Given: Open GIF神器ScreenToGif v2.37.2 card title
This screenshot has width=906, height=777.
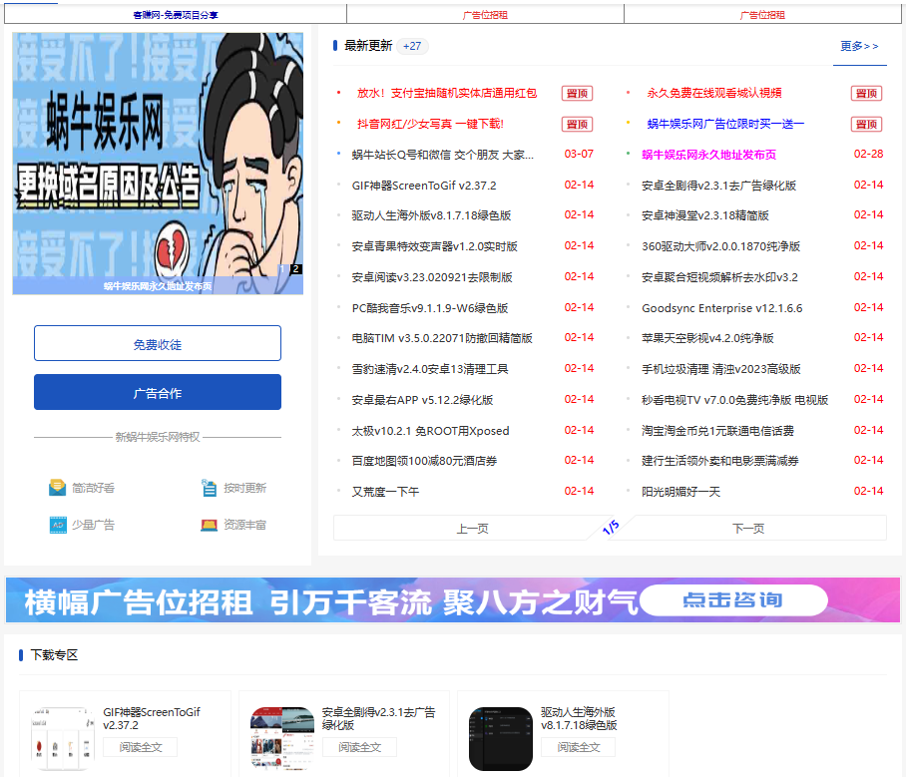Looking at the screenshot, I should pyautogui.click(x=152, y=719).
